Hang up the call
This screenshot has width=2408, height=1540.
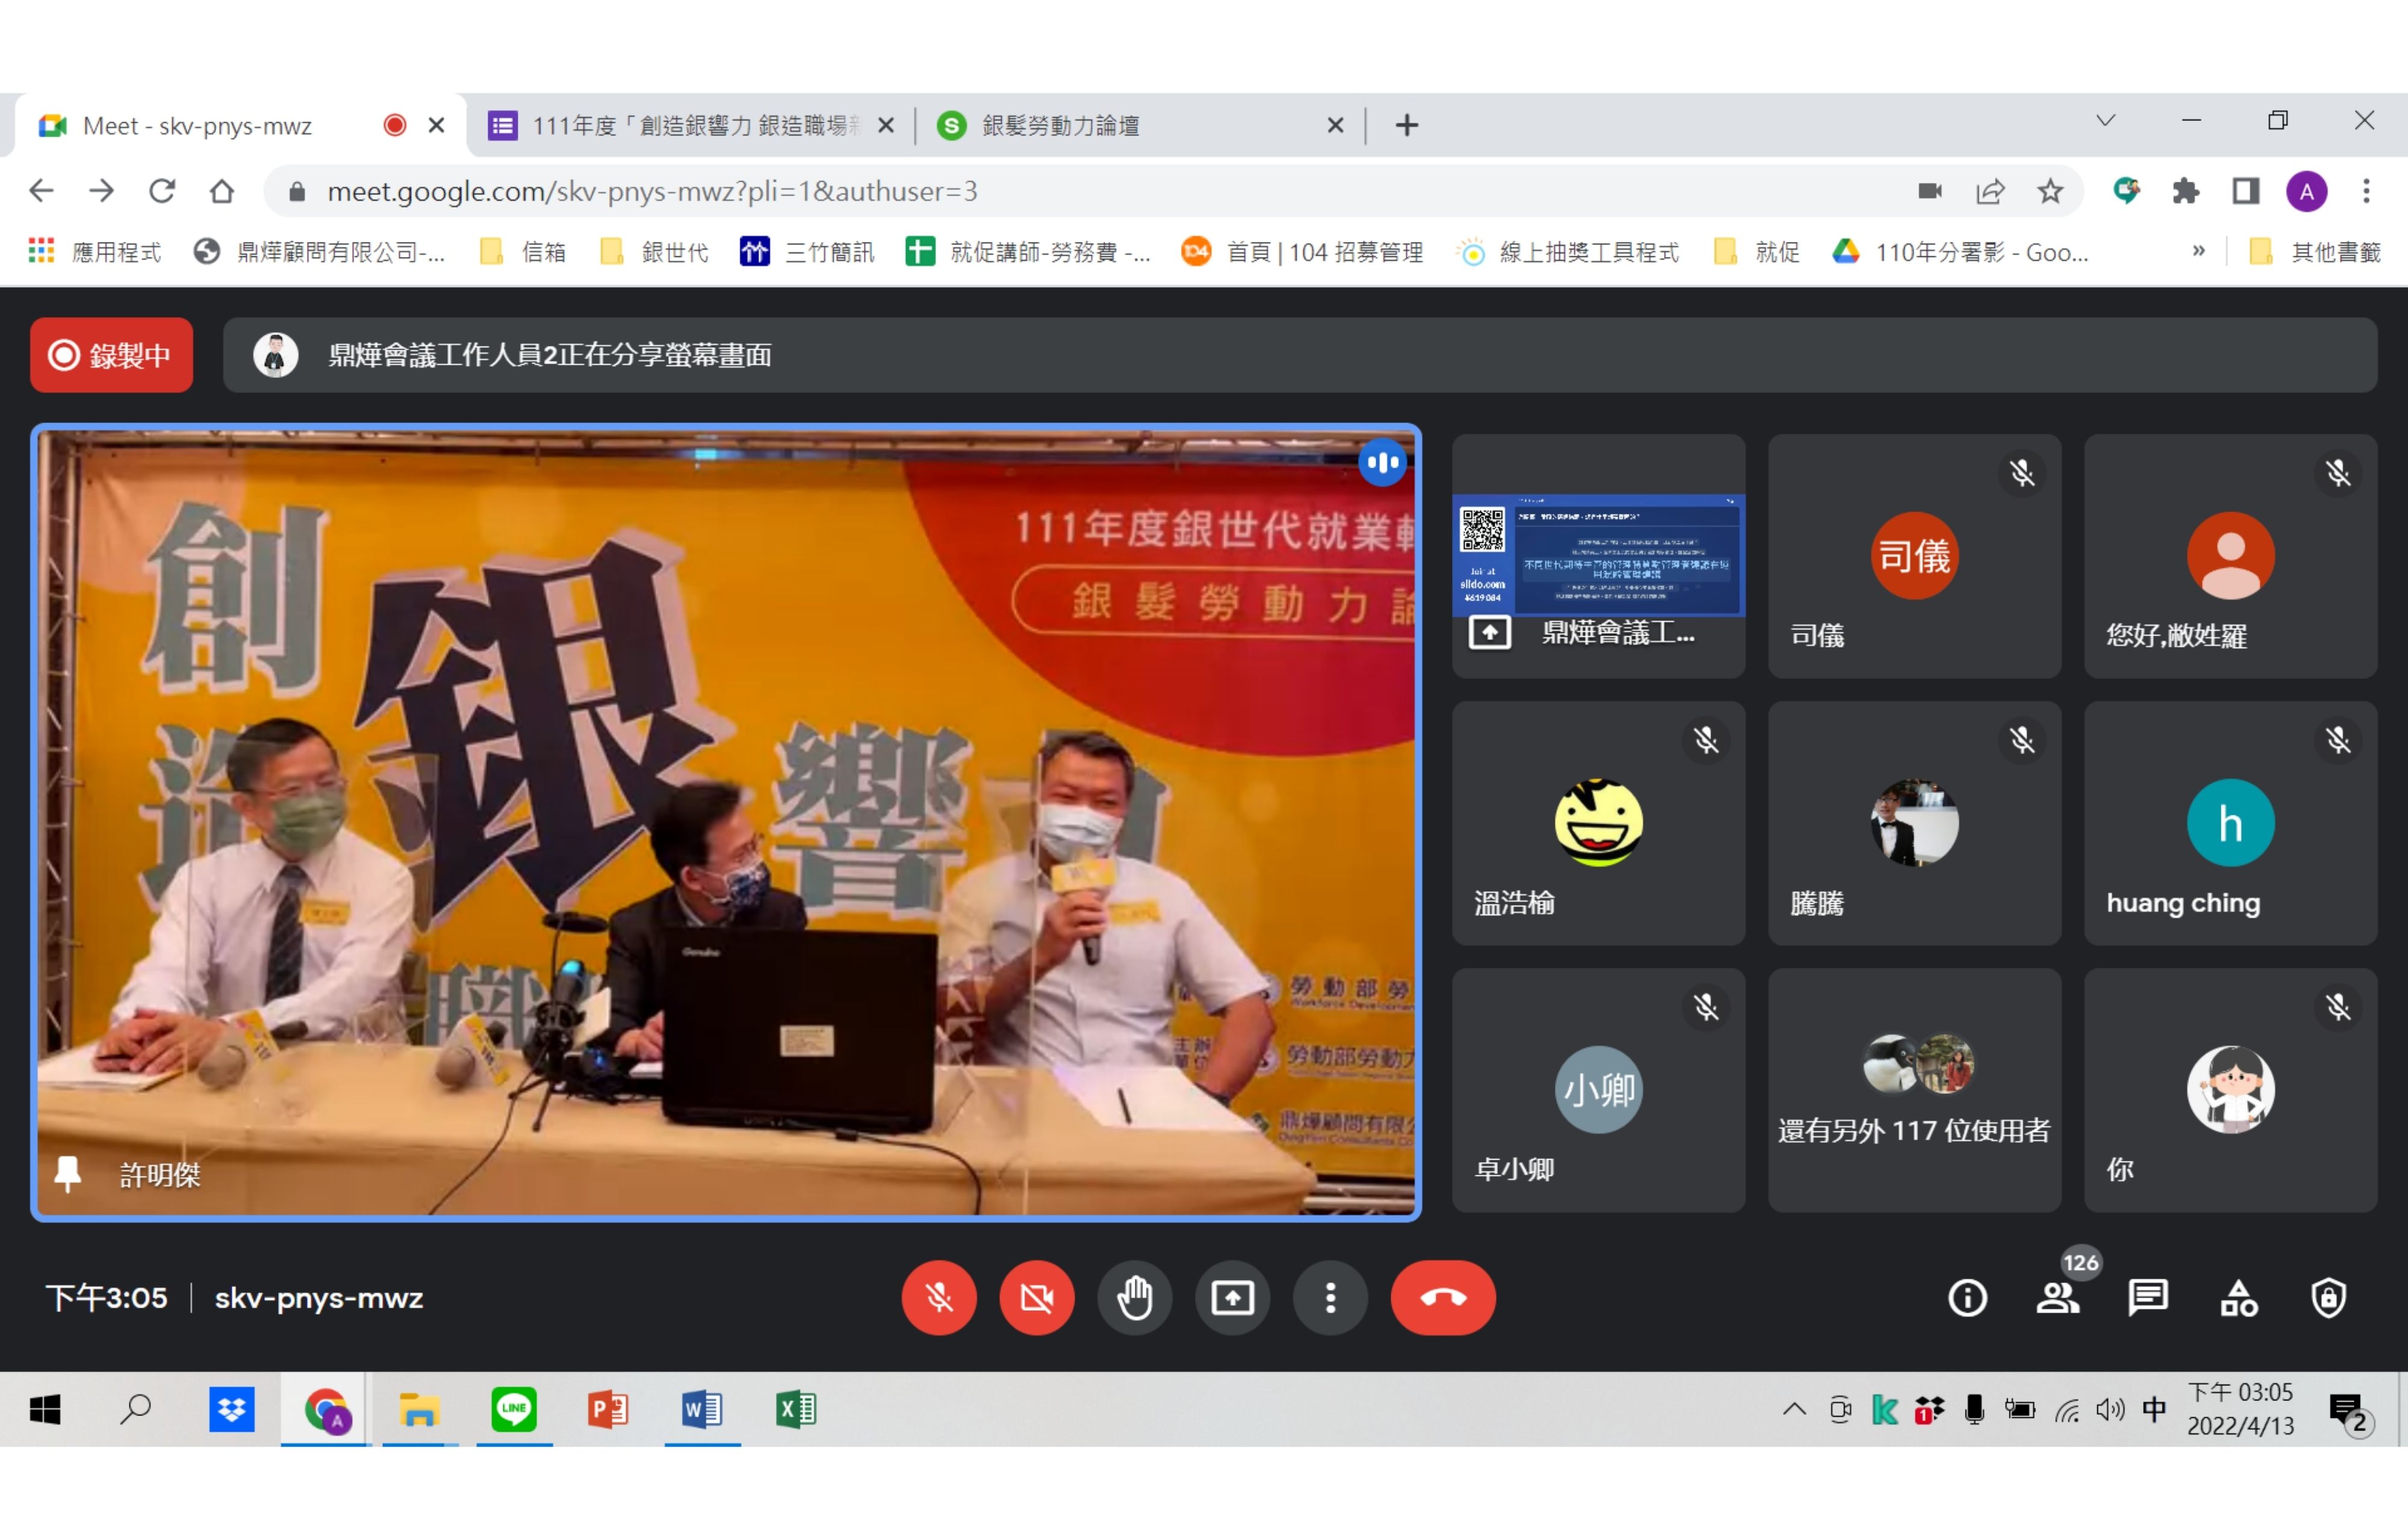[1442, 1297]
